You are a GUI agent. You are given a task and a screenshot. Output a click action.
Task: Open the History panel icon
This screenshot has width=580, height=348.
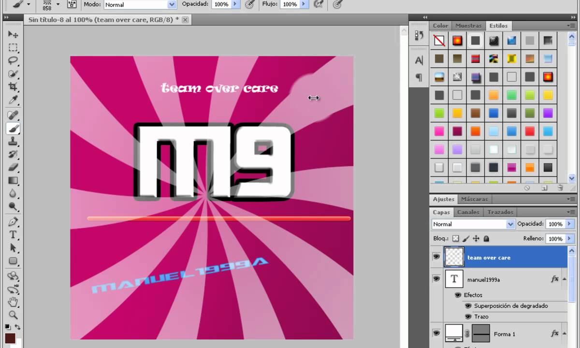coord(419,35)
